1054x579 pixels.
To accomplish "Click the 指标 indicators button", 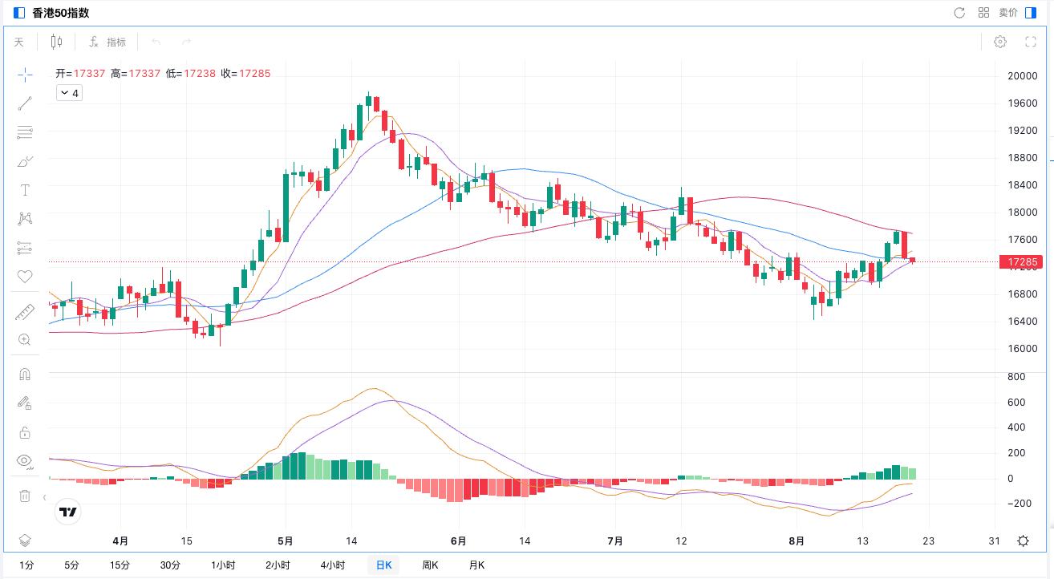I will tap(107, 42).
